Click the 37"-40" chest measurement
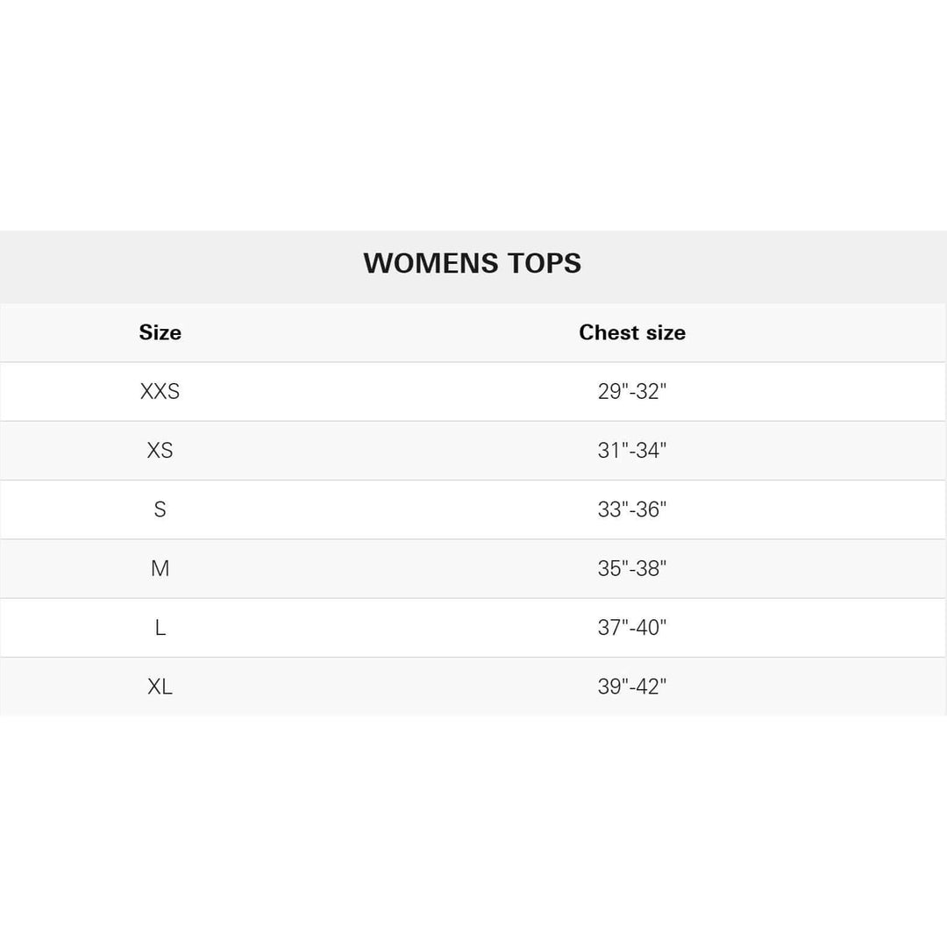This screenshot has height=947, width=947. (632, 628)
